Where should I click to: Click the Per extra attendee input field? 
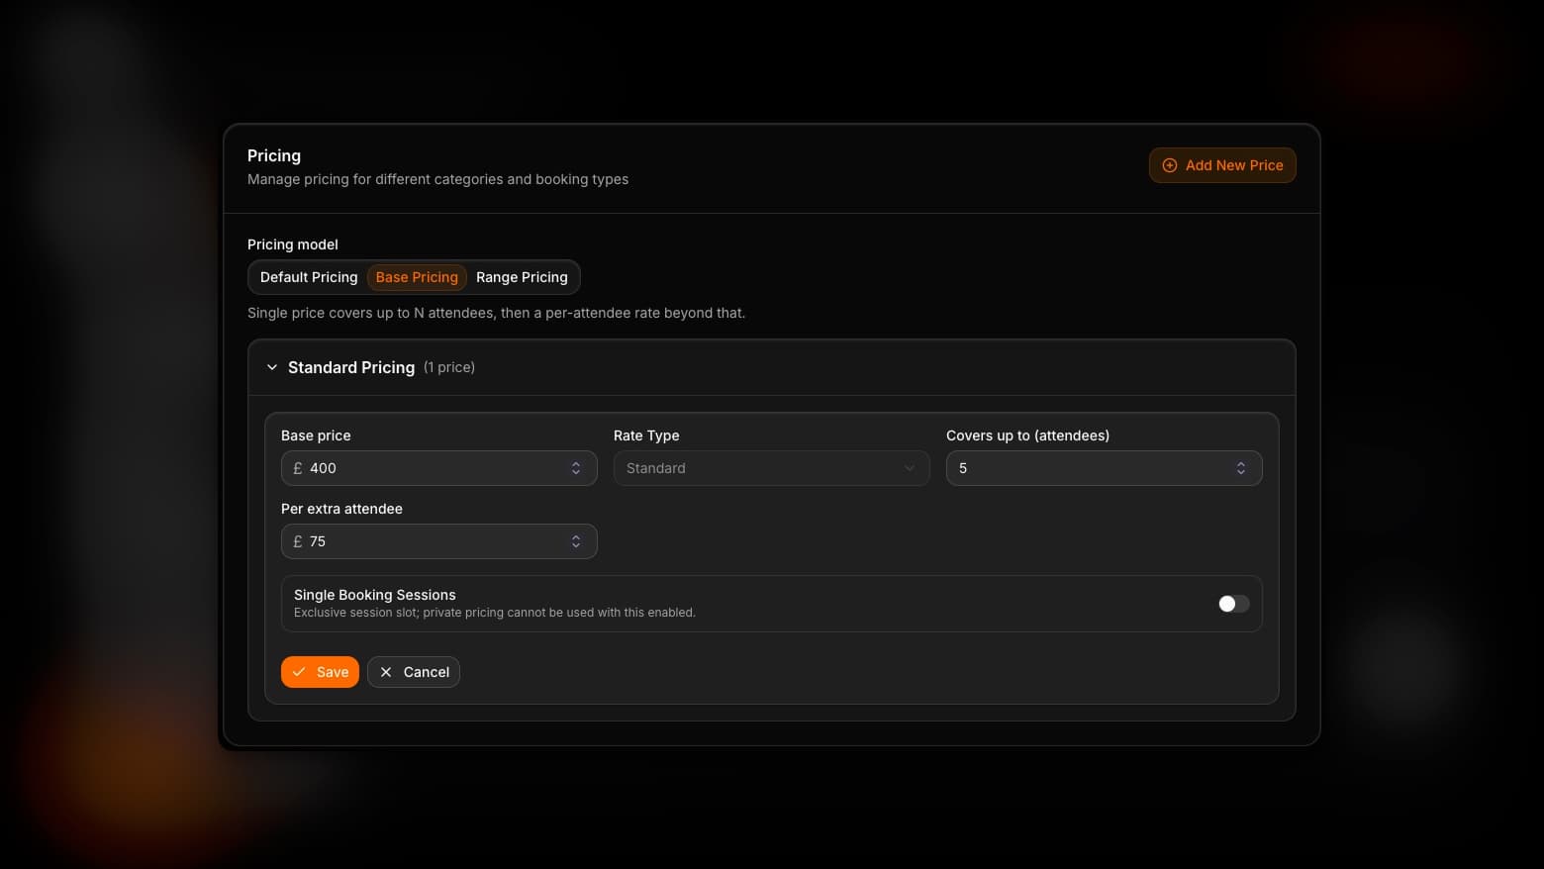(x=439, y=541)
